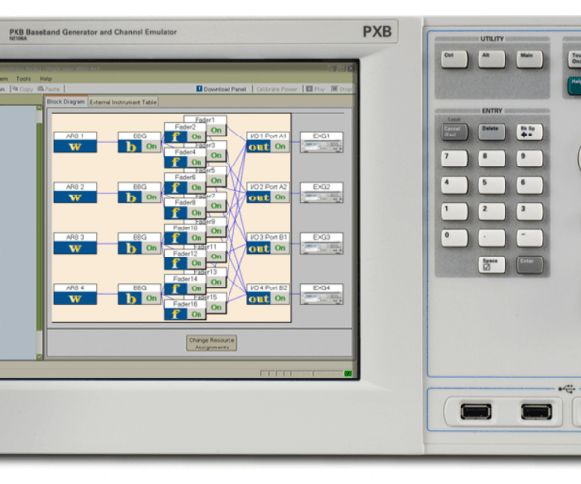
Task: Select the 'b' icon in the BBG block next to ARB 4
Action: pos(131,299)
